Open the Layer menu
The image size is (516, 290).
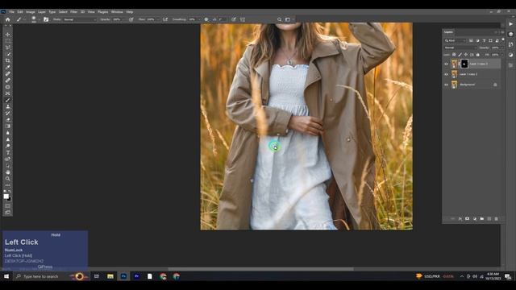point(41,12)
